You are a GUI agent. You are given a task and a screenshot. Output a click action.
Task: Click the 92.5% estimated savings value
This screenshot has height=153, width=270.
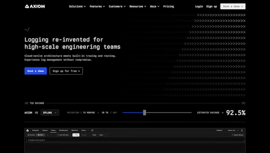pyautogui.click(x=235, y=113)
